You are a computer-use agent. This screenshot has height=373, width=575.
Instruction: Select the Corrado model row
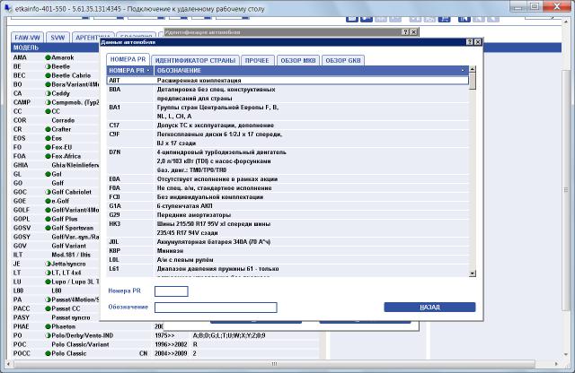(55, 120)
